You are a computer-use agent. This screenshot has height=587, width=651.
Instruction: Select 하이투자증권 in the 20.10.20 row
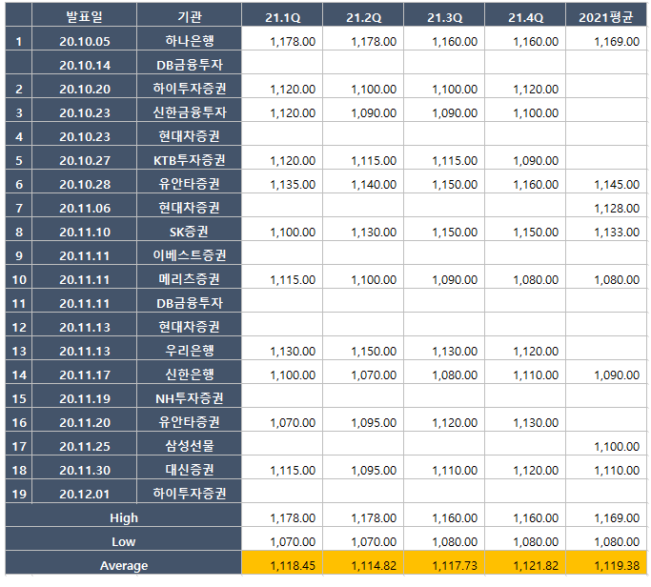[x=190, y=89]
